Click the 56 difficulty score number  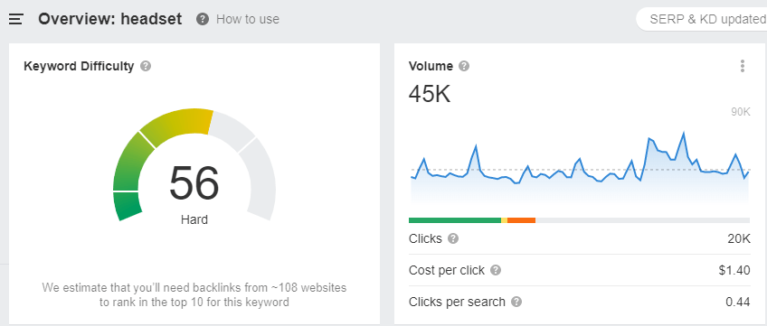point(194,183)
